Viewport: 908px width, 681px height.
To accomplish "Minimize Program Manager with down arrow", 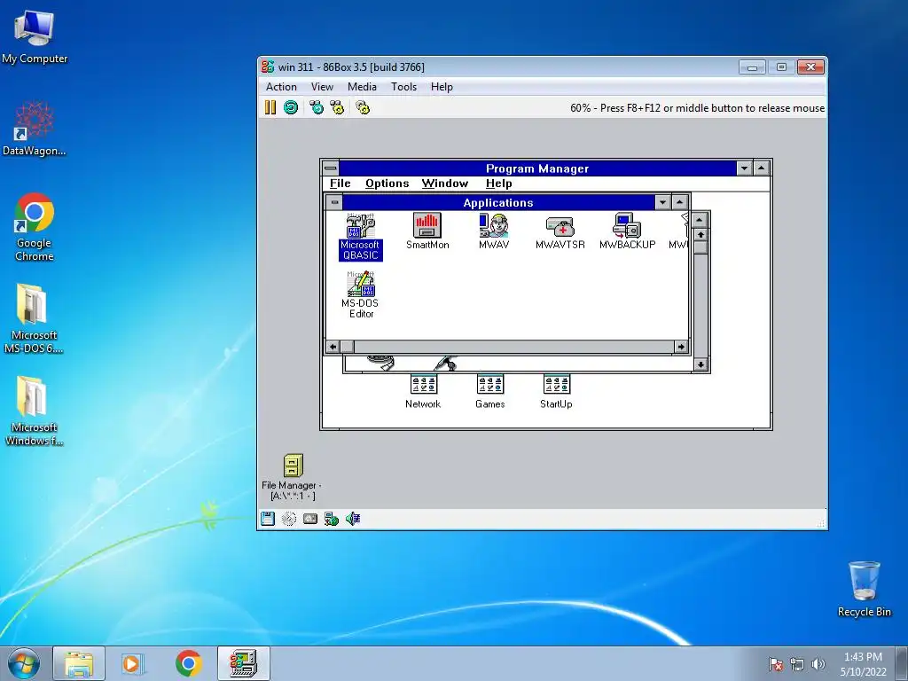I will tap(744, 168).
